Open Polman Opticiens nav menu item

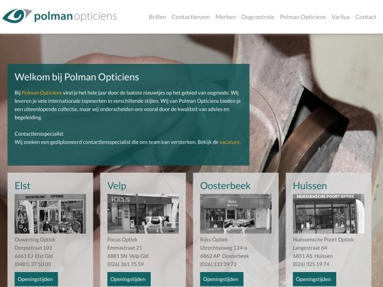point(303,17)
